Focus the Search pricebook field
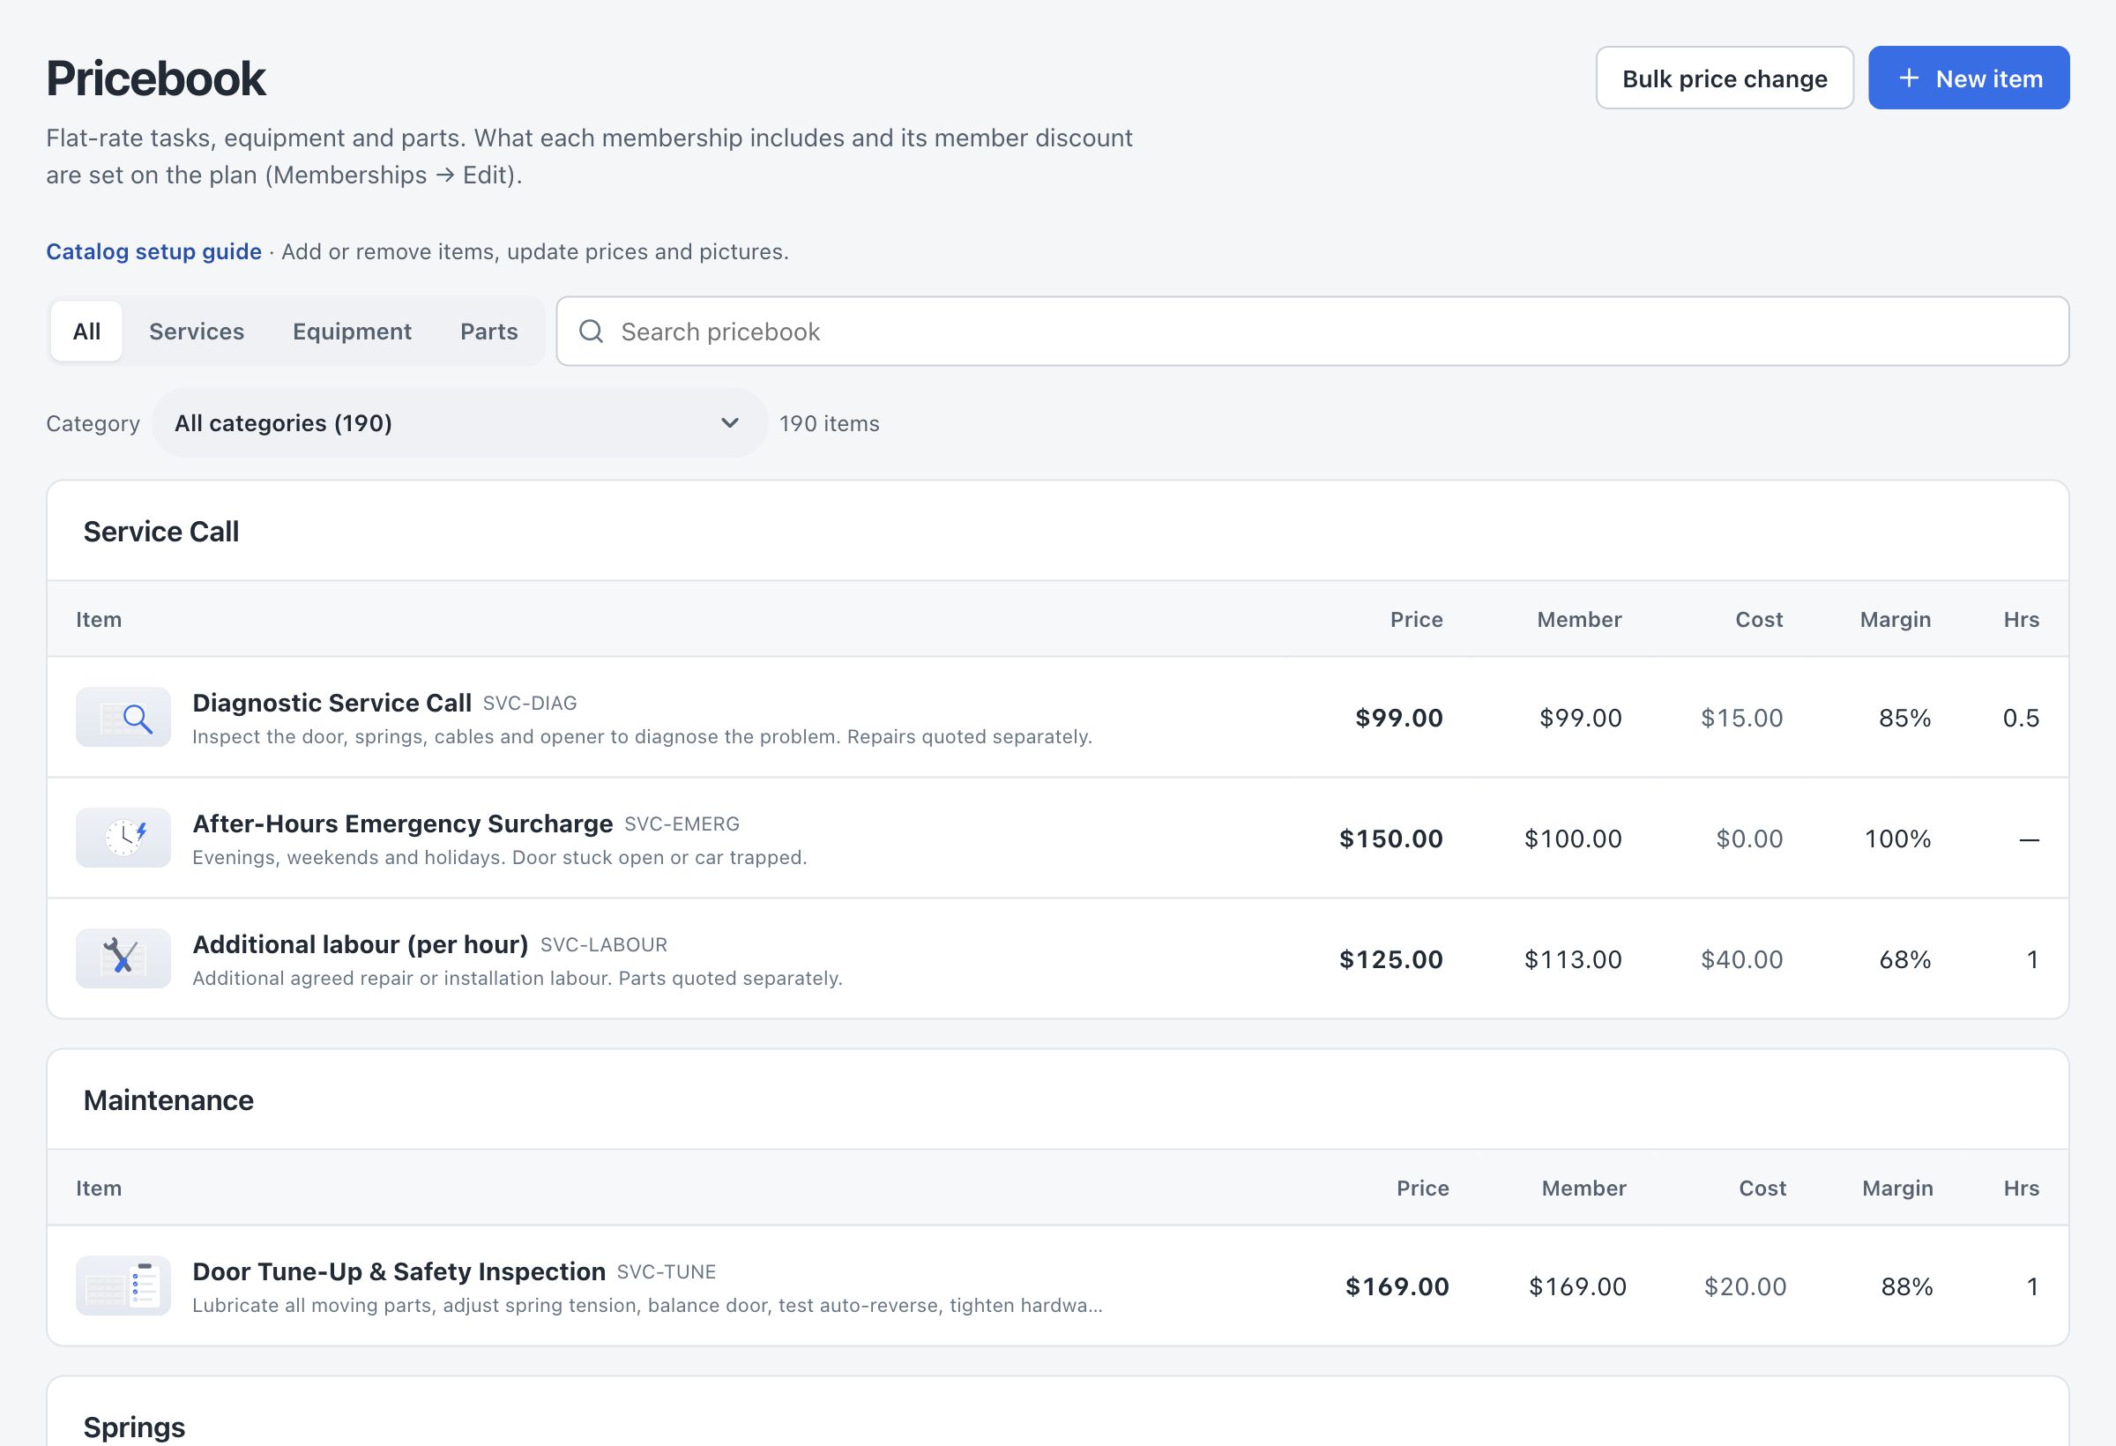The height and width of the screenshot is (1446, 2116). pos(1312,332)
